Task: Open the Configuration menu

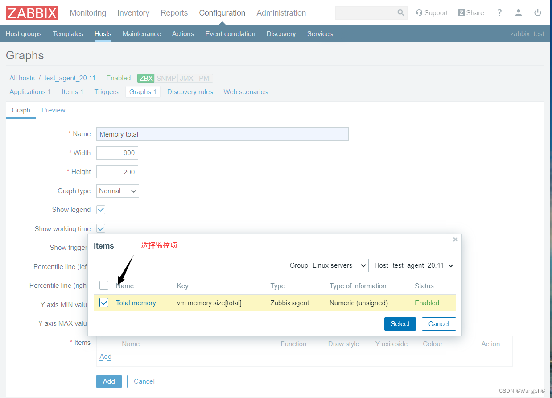Action: (222, 13)
